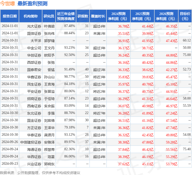Click the 2026预测净利润 column header
The width and height of the screenshot is (192, 175).
166,16
